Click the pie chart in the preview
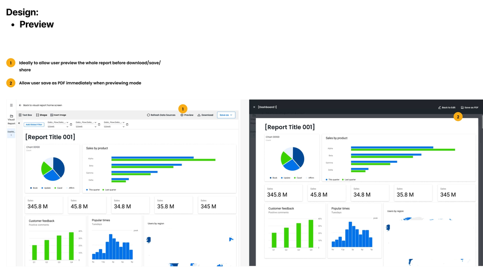 292,159
